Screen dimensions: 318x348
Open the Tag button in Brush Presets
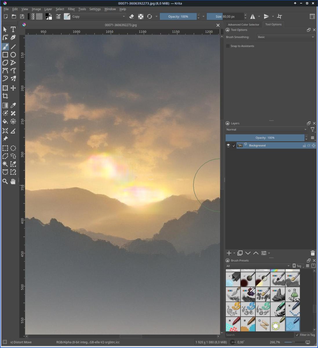tap(298, 266)
